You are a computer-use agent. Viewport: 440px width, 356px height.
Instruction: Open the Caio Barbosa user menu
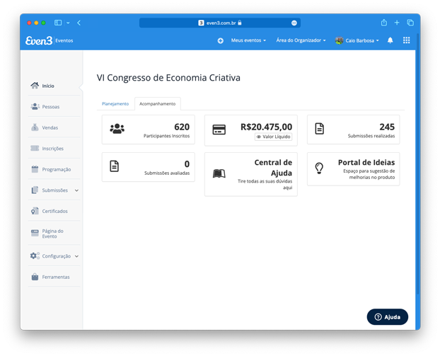(357, 40)
